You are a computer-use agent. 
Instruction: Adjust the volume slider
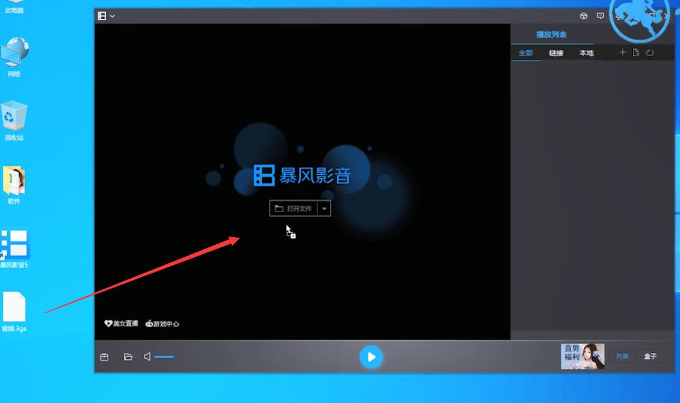[x=164, y=357]
